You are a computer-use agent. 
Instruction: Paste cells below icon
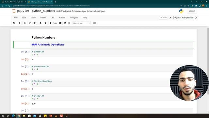pos(35,23)
